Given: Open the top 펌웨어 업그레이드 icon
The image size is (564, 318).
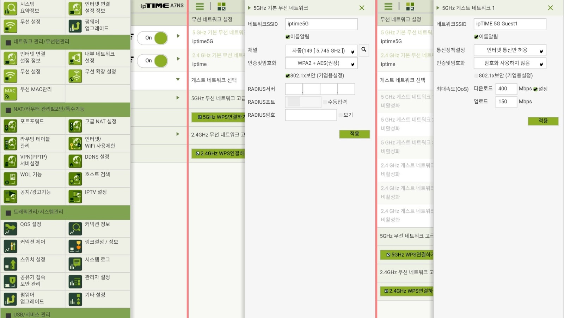Looking at the screenshot, I should [75, 26].
